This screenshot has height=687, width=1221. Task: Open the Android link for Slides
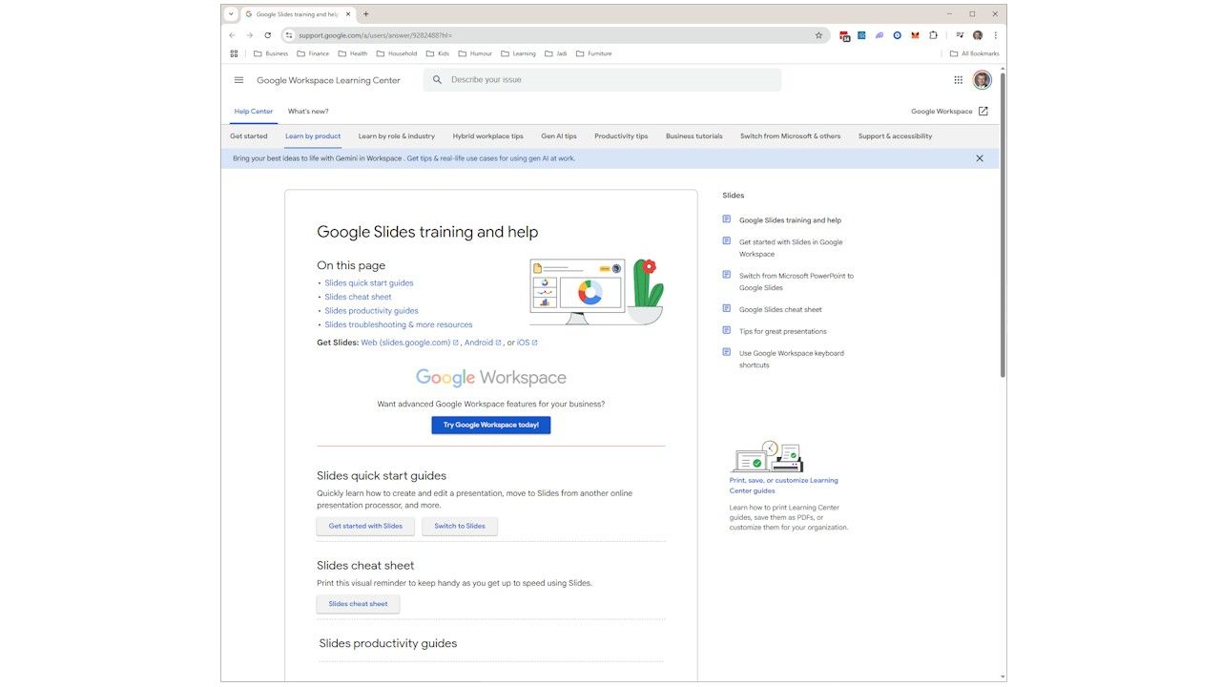[483, 343]
